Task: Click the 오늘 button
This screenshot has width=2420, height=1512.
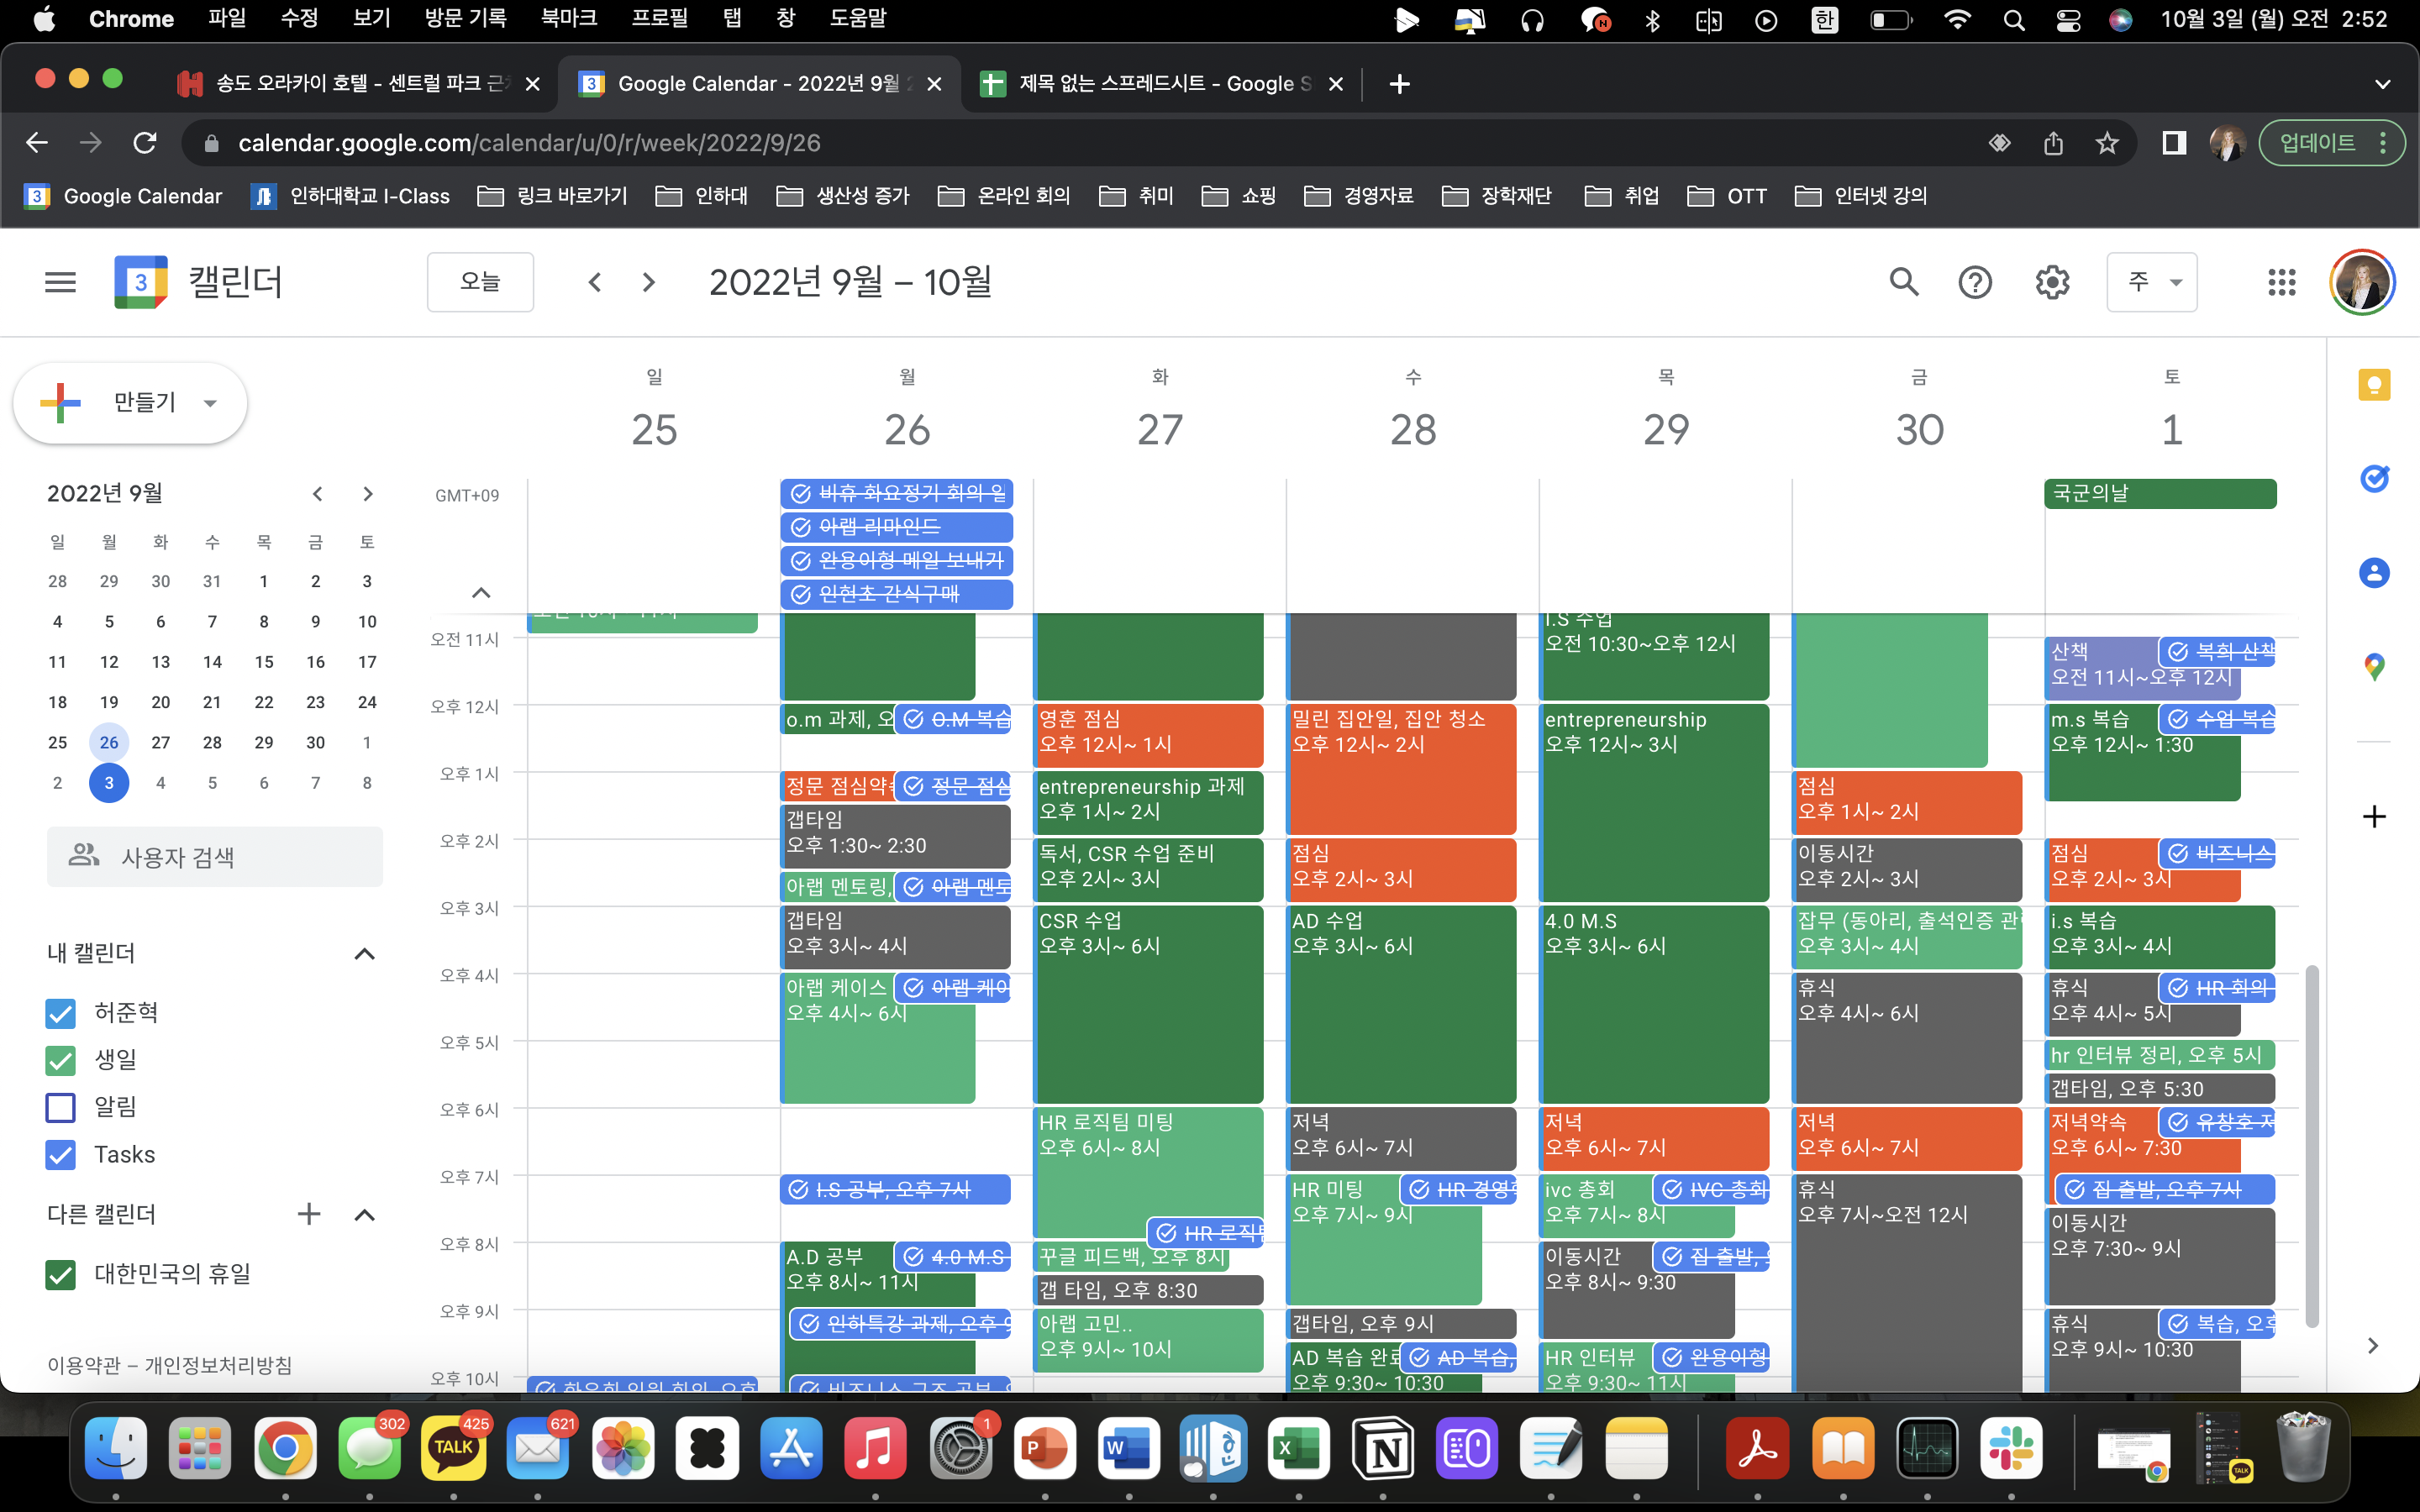Action: [x=480, y=282]
